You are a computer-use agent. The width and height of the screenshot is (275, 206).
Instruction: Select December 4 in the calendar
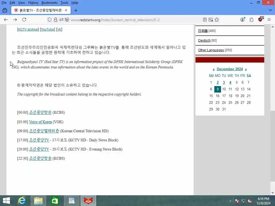[230, 83]
